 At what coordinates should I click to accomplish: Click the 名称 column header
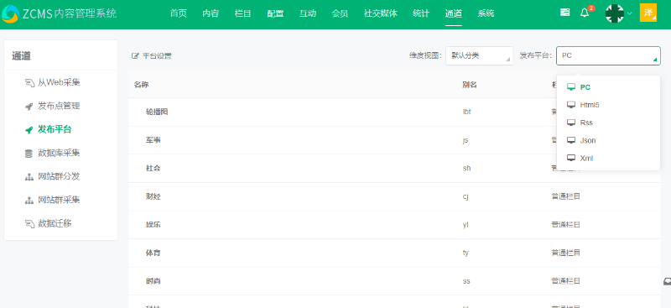coord(141,85)
